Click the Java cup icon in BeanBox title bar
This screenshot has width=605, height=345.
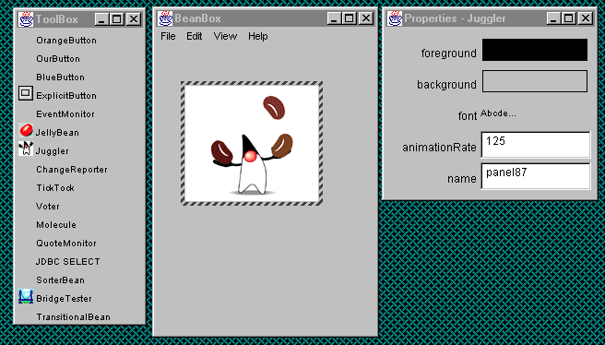(x=165, y=18)
